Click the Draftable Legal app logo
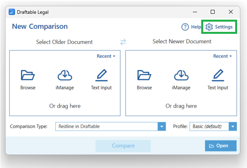Screen dimensions: 247x168 12,12
